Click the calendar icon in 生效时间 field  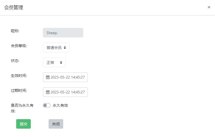coord(48,77)
